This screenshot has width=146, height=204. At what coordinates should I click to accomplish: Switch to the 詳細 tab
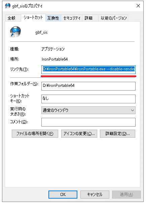pyautogui.click(x=90, y=18)
